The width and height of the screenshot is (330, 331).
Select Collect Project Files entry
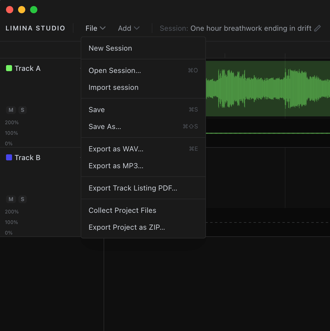(x=143, y=210)
